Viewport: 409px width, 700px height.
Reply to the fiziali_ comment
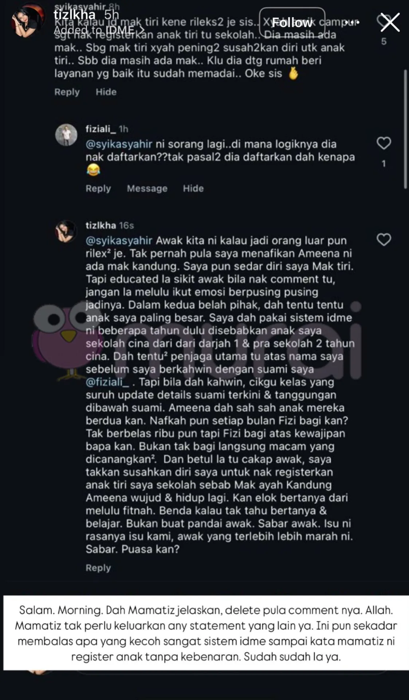tap(98, 188)
